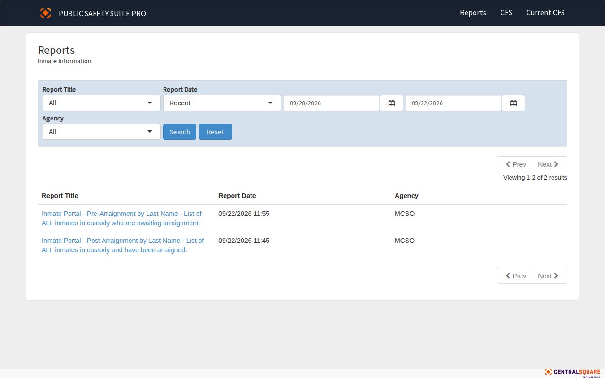Expand the Agency dropdown
Viewport: 605px width, 378px height.
click(102, 132)
